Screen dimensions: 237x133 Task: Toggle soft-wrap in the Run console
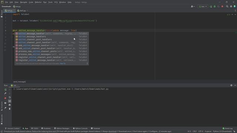(x=10, y=97)
